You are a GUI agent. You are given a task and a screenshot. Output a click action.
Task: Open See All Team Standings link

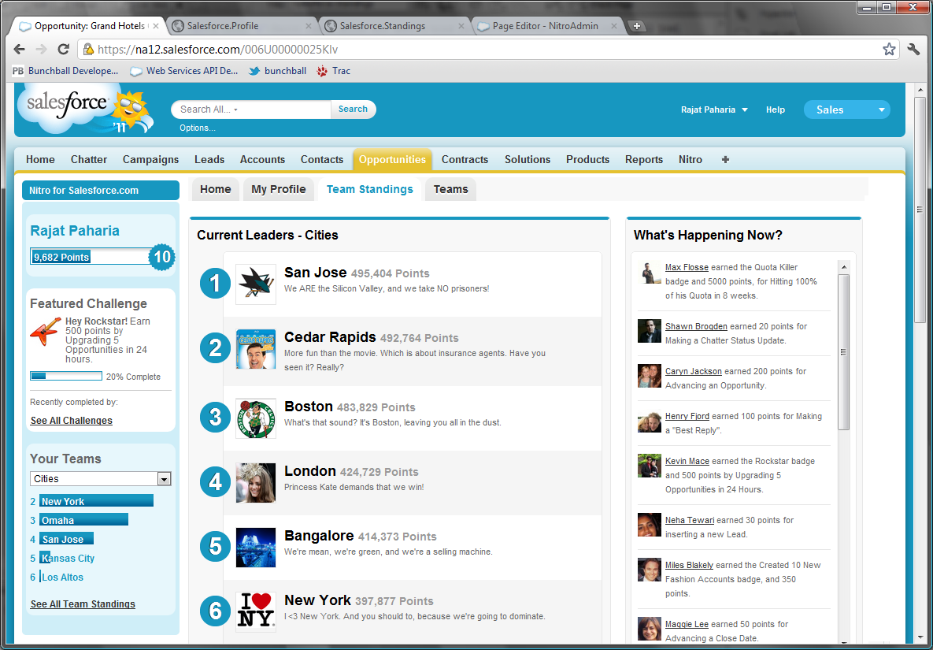[83, 604]
